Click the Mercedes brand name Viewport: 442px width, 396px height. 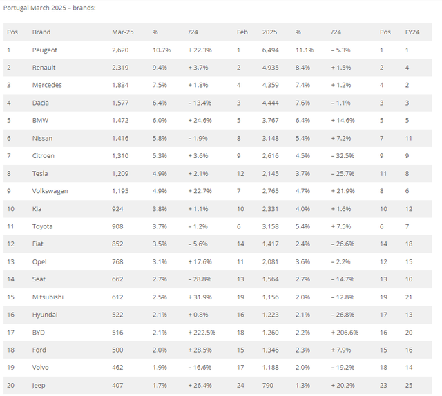pos(46,86)
